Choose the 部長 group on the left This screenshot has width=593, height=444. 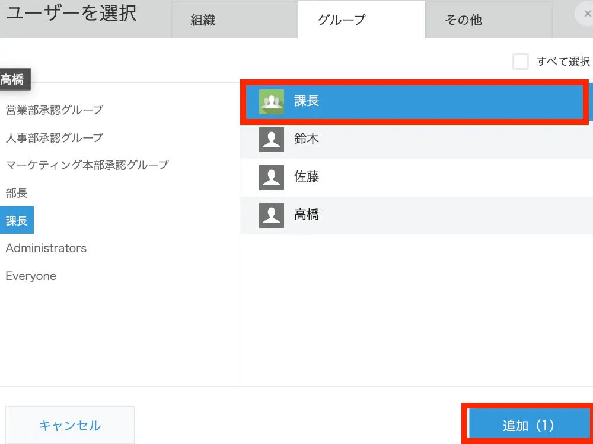pyautogui.click(x=17, y=193)
